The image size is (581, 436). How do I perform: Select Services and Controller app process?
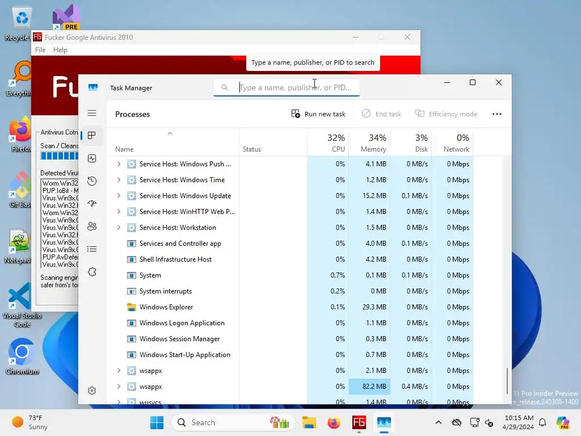pos(290,244)
